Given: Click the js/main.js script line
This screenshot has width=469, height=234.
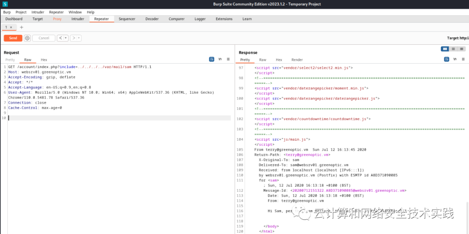Looking at the screenshot, I should tap(282, 139).
